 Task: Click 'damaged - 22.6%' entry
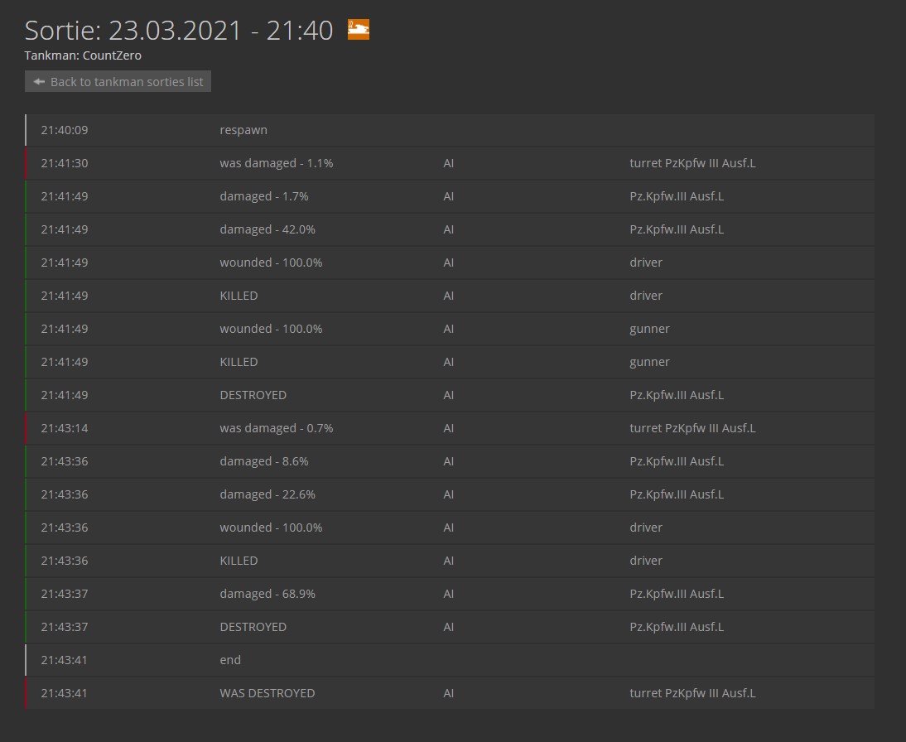pos(267,494)
